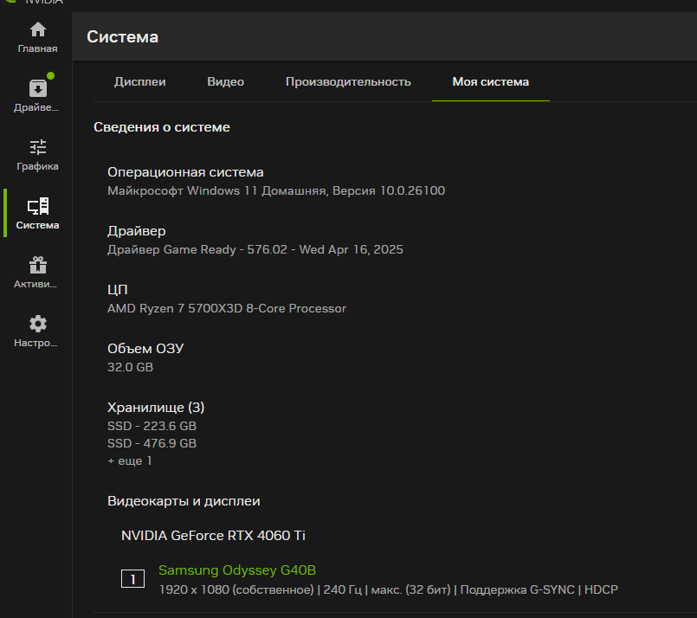Click the Драйвер Game Ready version text

(255, 249)
